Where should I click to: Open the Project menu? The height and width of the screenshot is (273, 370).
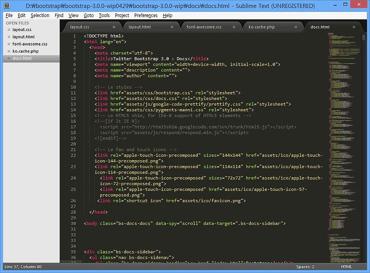coord(122,15)
